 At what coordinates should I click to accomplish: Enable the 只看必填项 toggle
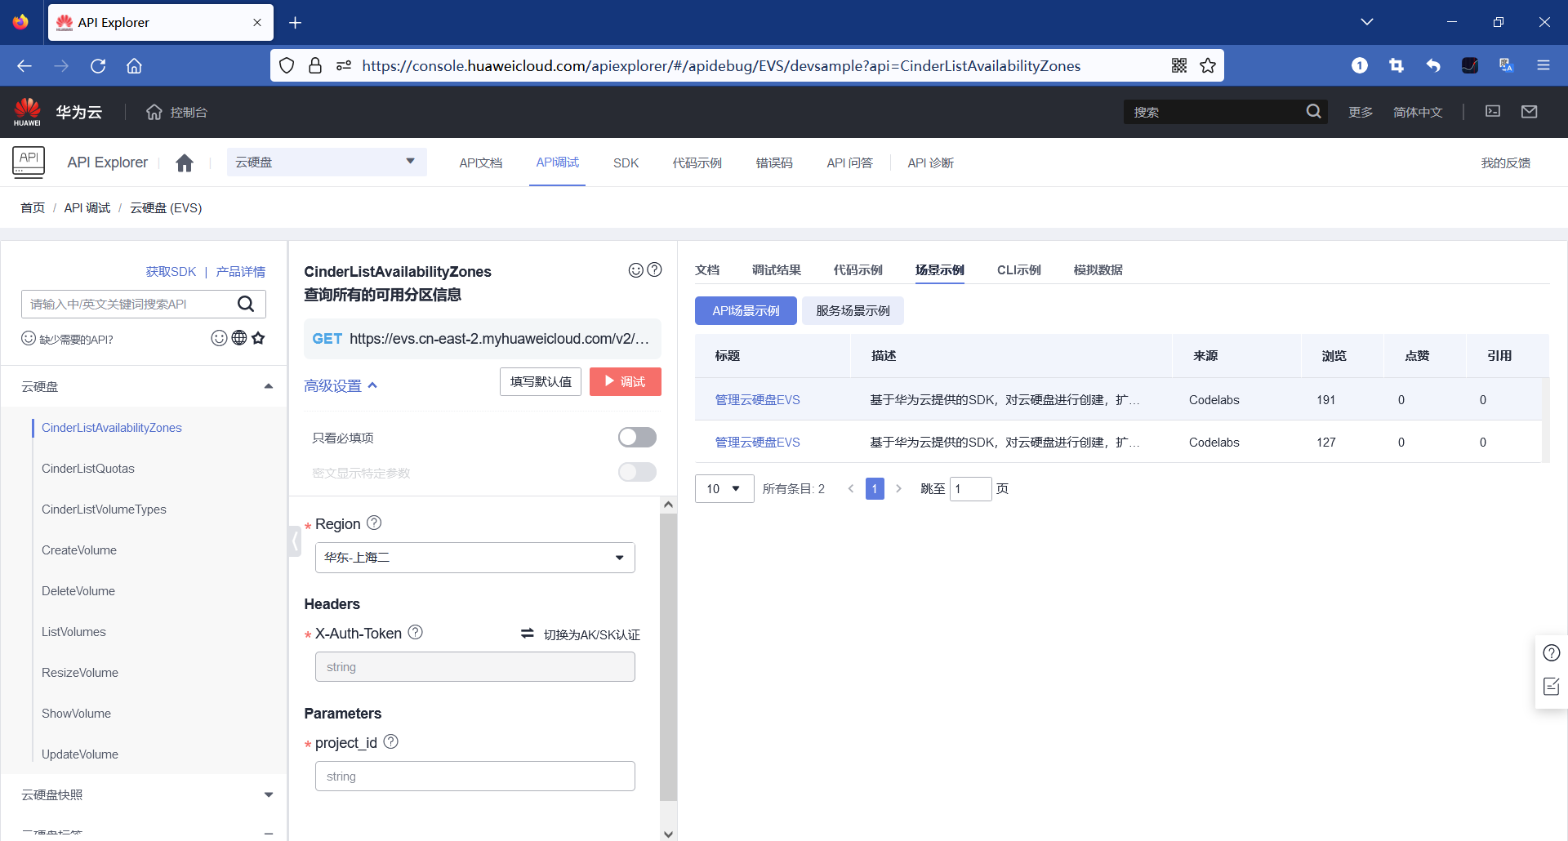point(637,437)
